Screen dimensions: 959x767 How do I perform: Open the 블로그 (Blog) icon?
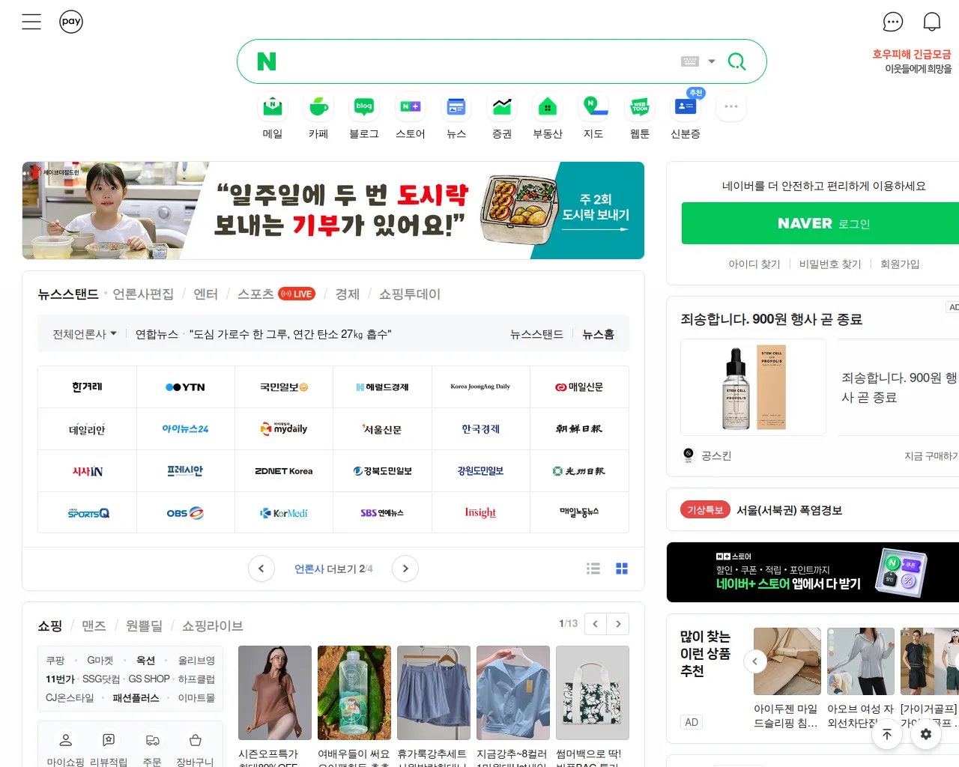pyautogui.click(x=364, y=106)
